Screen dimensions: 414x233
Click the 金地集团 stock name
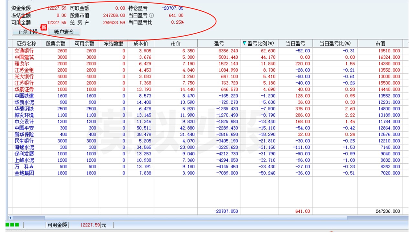point(24,173)
